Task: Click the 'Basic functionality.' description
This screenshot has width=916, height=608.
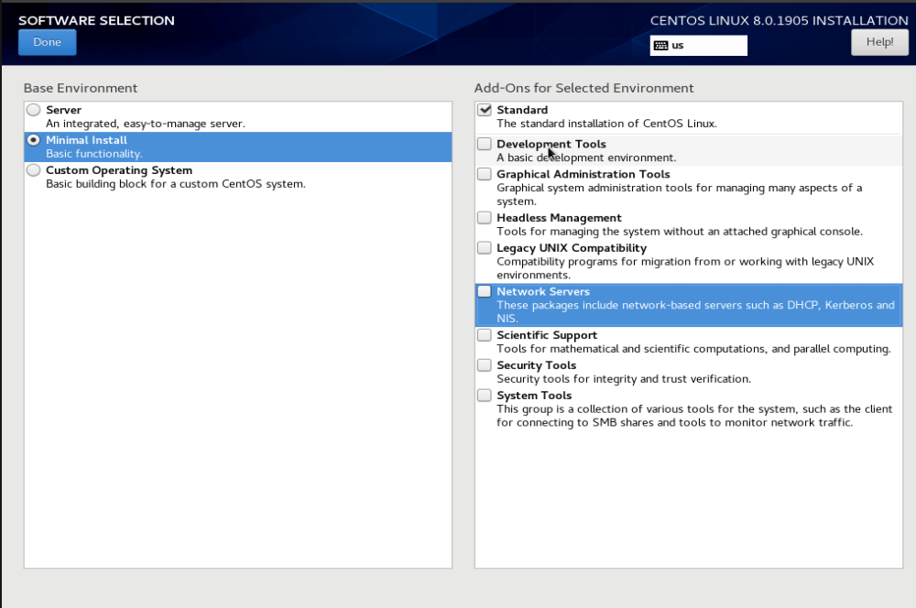Action: (94, 154)
